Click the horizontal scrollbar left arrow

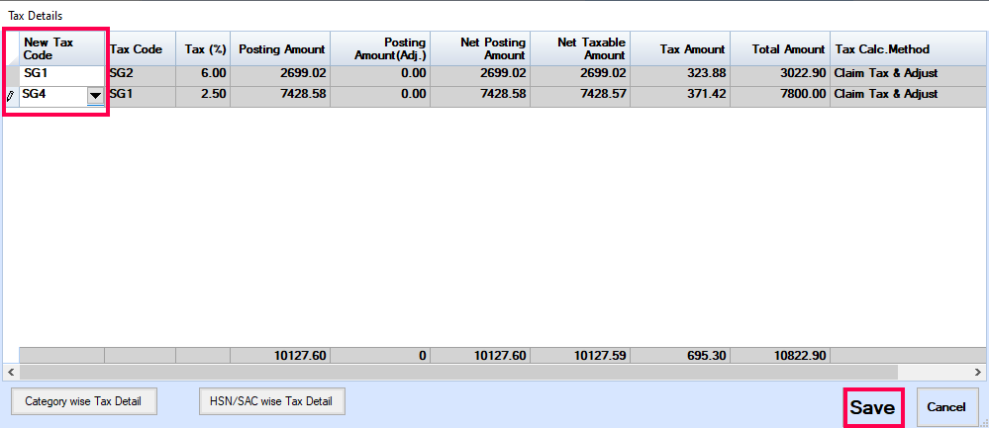tap(10, 372)
